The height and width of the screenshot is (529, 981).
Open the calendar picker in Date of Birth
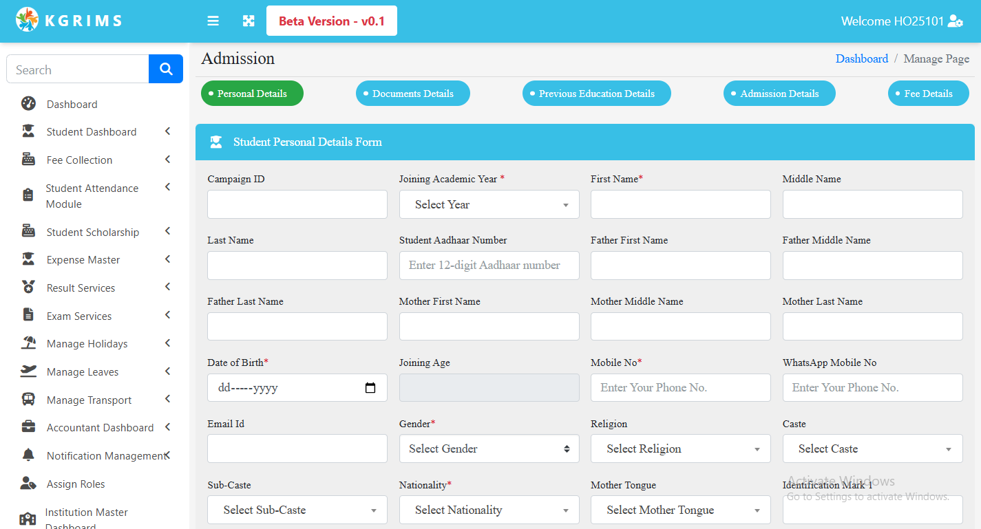(370, 388)
